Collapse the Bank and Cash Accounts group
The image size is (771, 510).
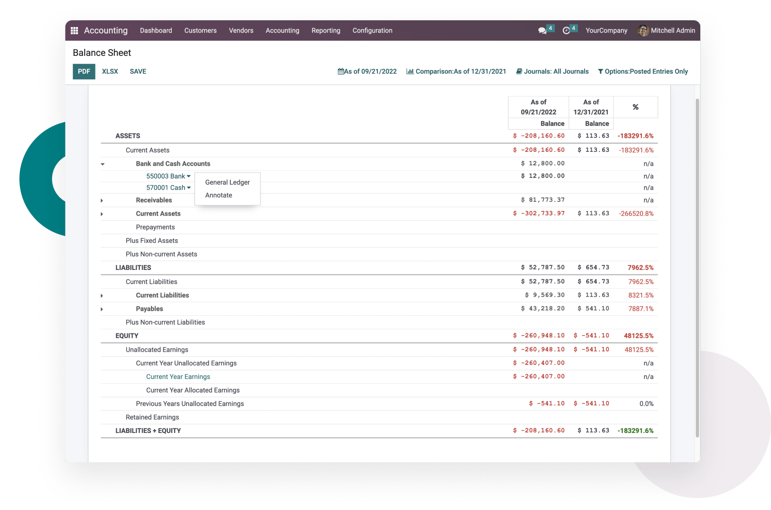103,164
